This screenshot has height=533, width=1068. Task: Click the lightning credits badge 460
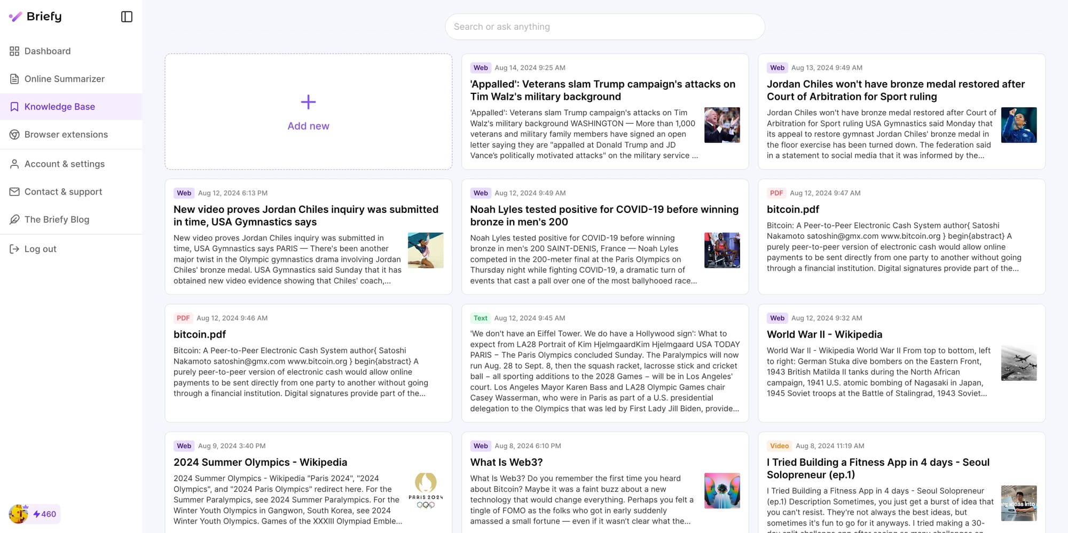coord(45,514)
